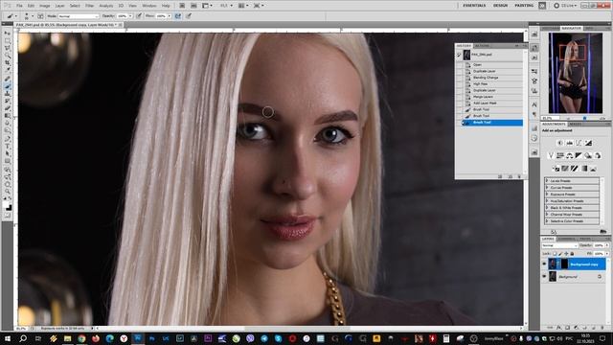Image resolution: width=613 pixels, height=345 pixels.
Task: Open the brush blending Mode dropdown
Action: 79,16
